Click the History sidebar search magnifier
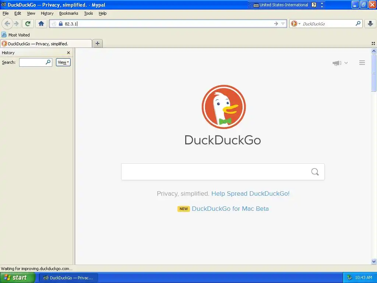The height and width of the screenshot is (283, 377). tap(48, 62)
